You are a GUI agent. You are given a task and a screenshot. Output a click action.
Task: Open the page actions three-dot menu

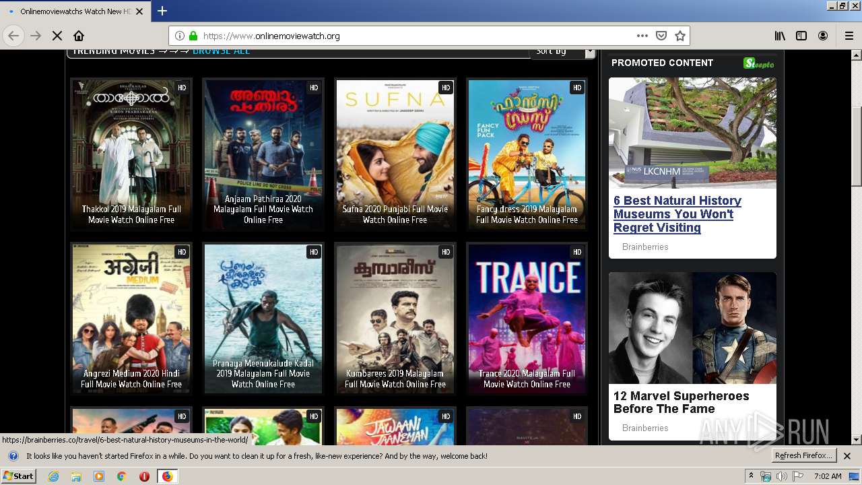(x=642, y=36)
